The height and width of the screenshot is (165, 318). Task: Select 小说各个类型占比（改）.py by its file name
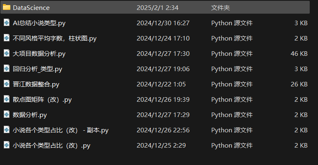click(x=51, y=146)
